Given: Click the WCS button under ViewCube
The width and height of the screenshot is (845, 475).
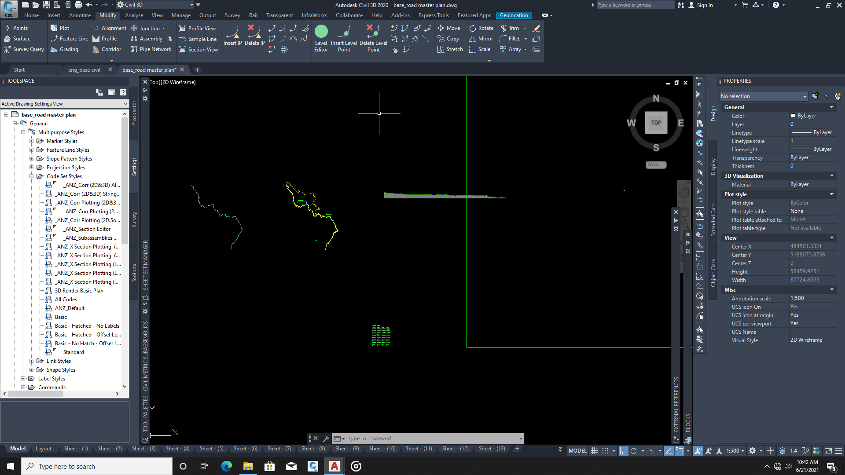Looking at the screenshot, I should [656, 164].
